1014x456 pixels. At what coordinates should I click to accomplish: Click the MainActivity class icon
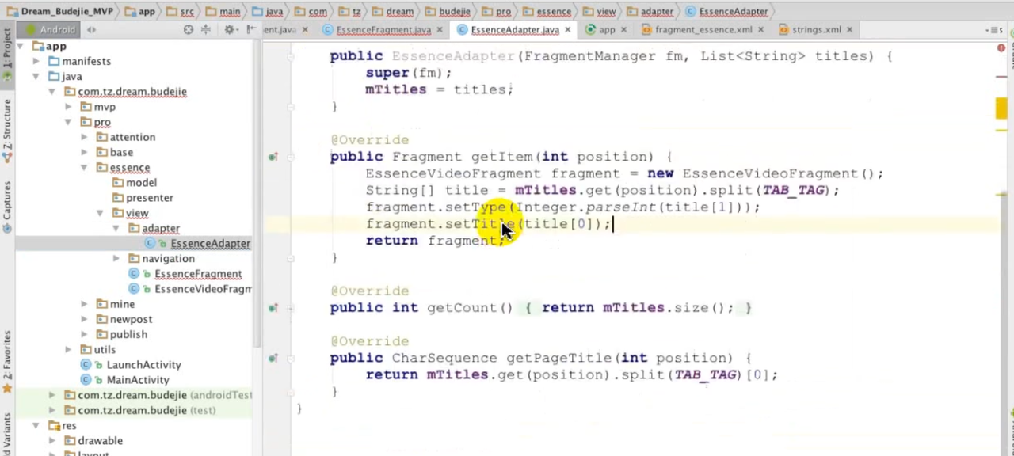click(x=86, y=380)
